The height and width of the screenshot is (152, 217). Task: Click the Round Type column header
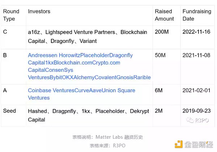point(11,15)
